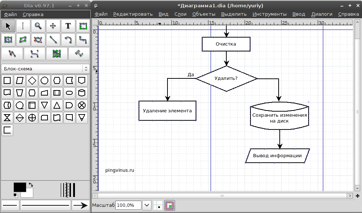
Task: Select the Вывод информации parallelogram
Action: click(x=277, y=156)
